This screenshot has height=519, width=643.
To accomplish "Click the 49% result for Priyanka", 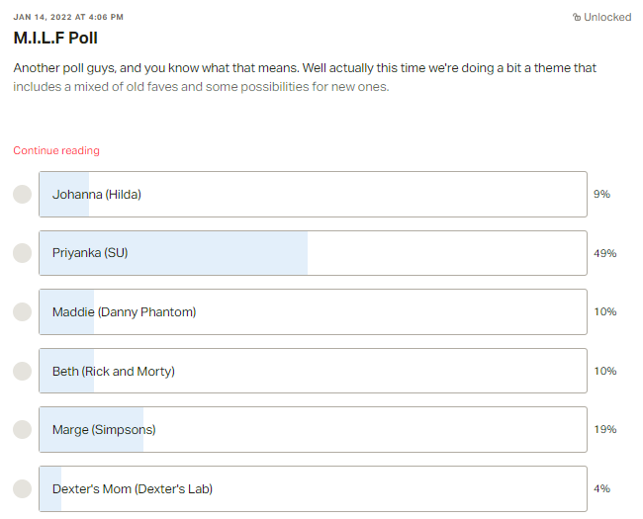I will pyautogui.click(x=604, y=253).
